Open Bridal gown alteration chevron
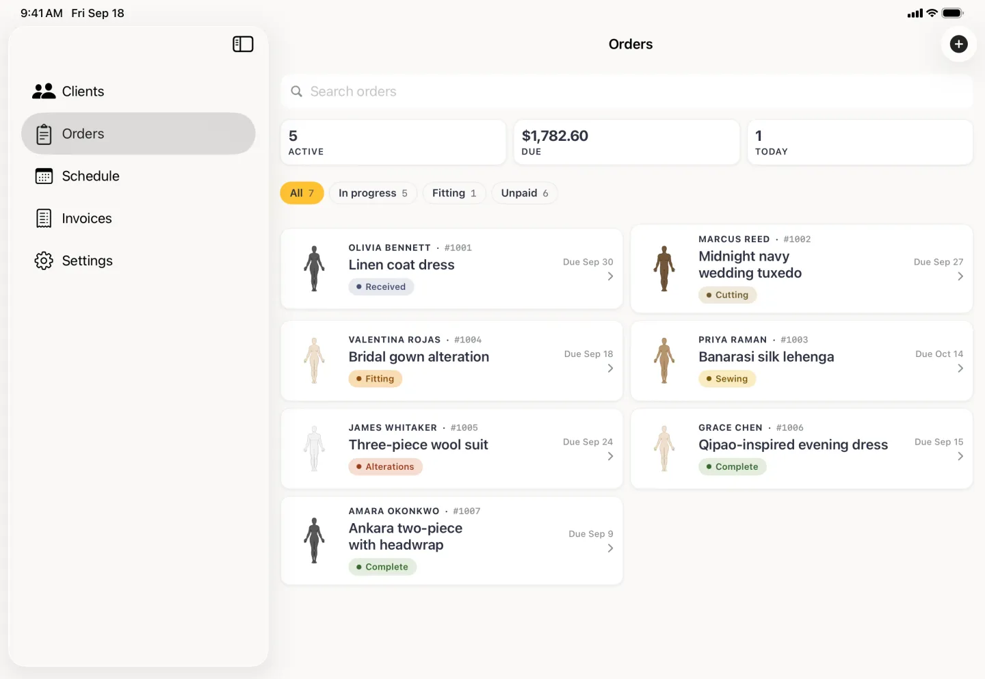 click(x=610, y=369)
